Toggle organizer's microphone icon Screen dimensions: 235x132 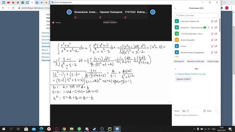click(212, 27)
